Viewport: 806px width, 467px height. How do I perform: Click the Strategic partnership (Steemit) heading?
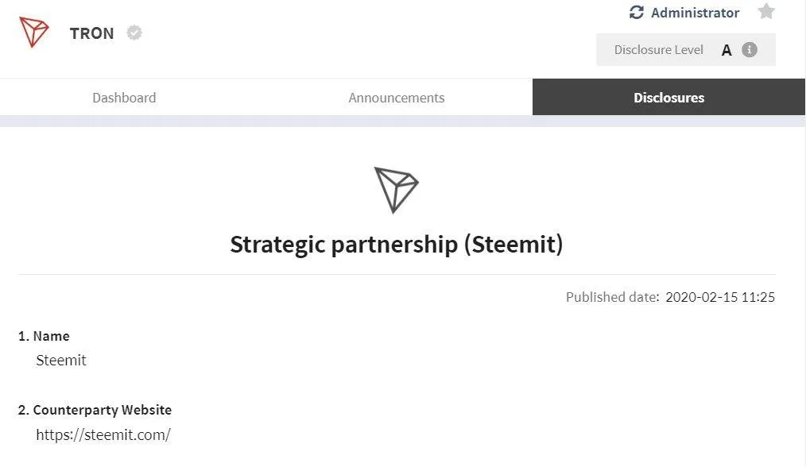click(x=397, y=244)
